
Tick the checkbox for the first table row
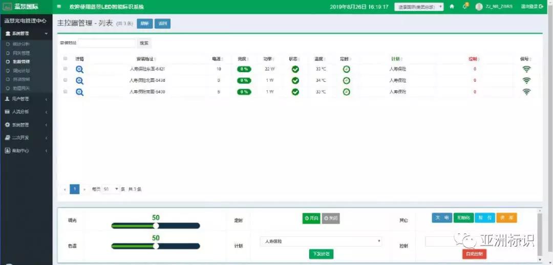(65, 69)
